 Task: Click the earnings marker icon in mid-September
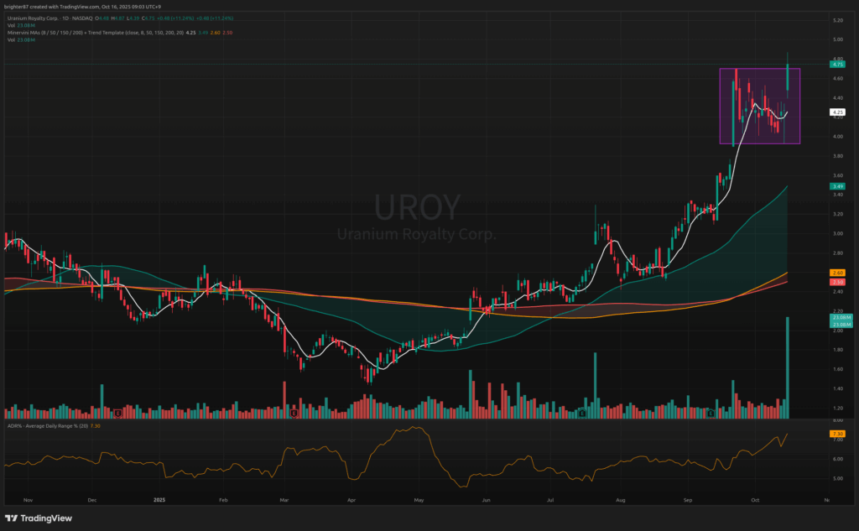pyautogui.click(x=711, y=414)
